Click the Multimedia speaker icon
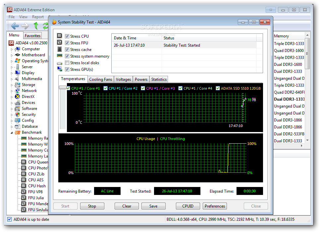 [18, 79]
